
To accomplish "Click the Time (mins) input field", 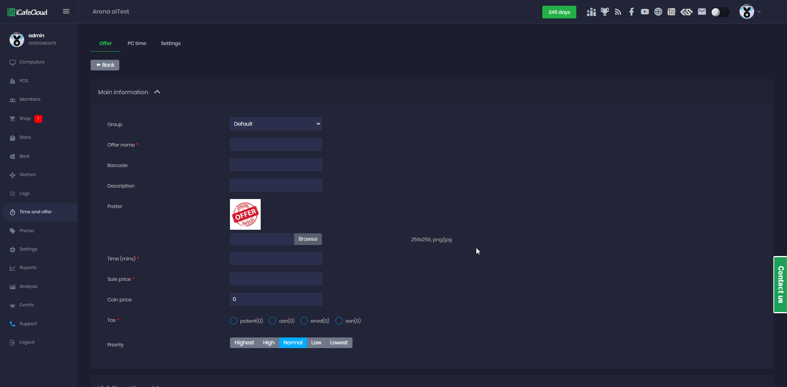I will 276,258.
